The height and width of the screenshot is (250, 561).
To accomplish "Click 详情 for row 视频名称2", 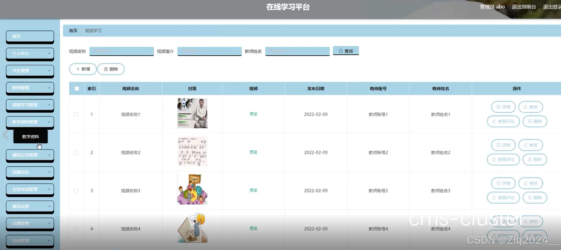I will point(503,145).
